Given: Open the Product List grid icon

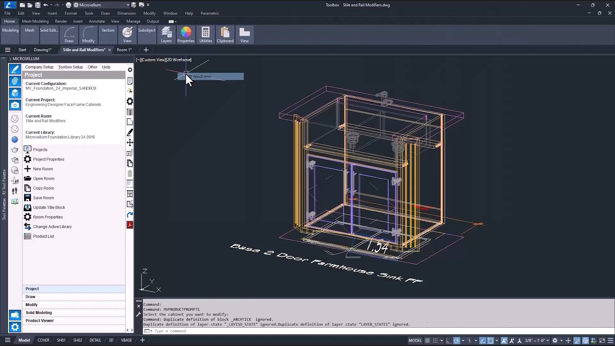Looking at the screenshot, I should [x=28, y=236].
